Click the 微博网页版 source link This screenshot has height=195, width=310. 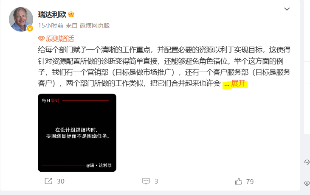pos(95,25)
